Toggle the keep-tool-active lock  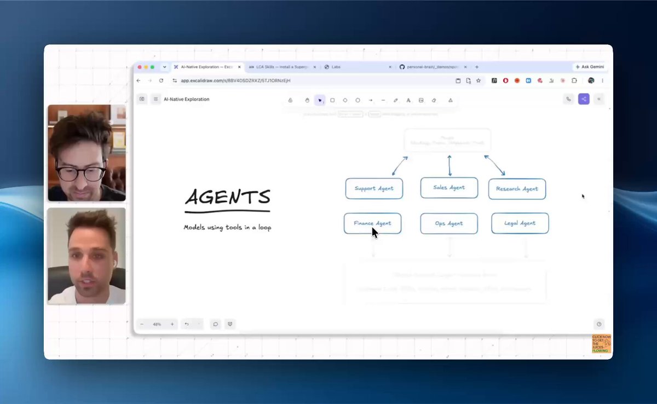290,100
